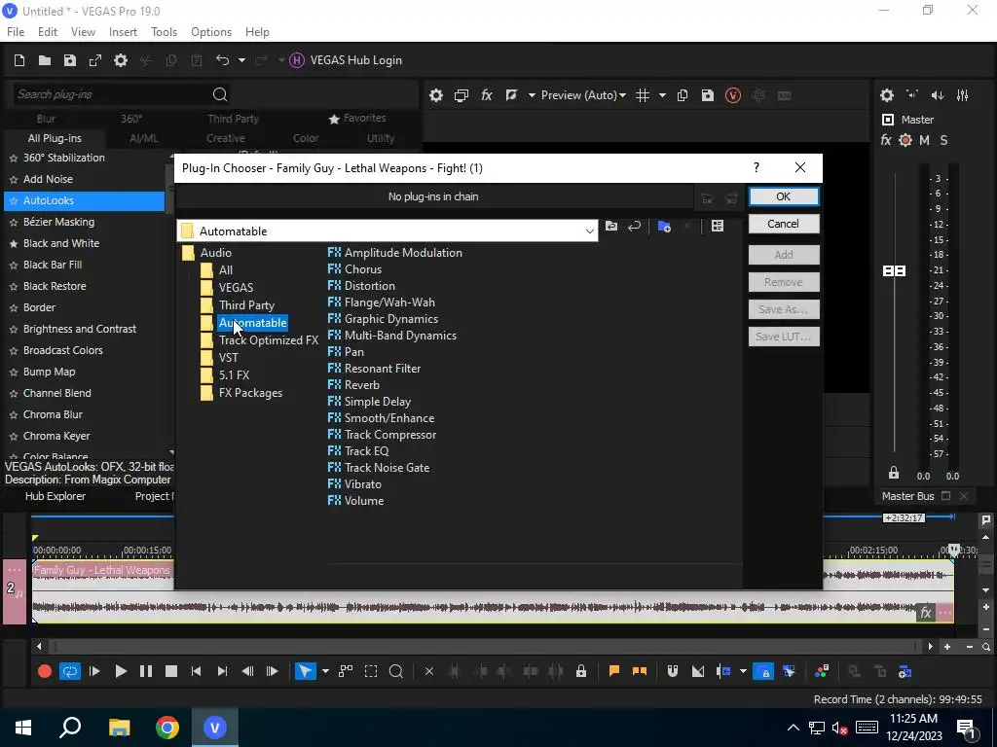Viewport: 997px width, 747px height.
Task: Toggle the preview Overlays grid icon
Action: pyautogui.click(x=643, y=95)
